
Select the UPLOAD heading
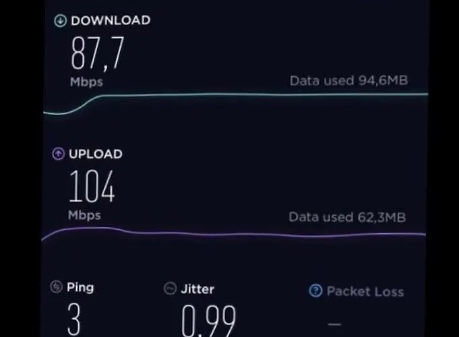tap(96, 154)
